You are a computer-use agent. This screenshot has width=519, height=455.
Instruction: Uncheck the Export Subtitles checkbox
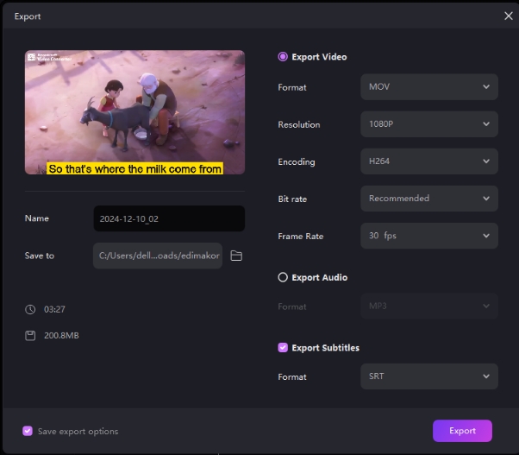click(x=283, y=348)
